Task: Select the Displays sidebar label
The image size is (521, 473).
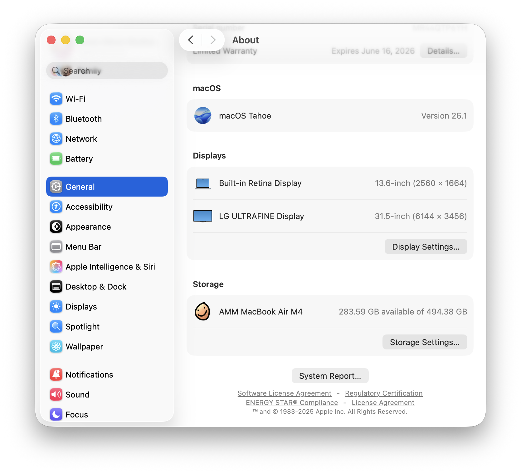Action: pyautogui.click(x=81, y=307)
